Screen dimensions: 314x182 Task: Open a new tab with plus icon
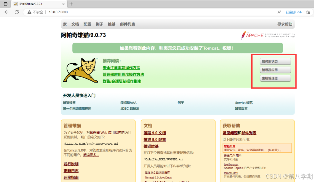coord(71,4)
